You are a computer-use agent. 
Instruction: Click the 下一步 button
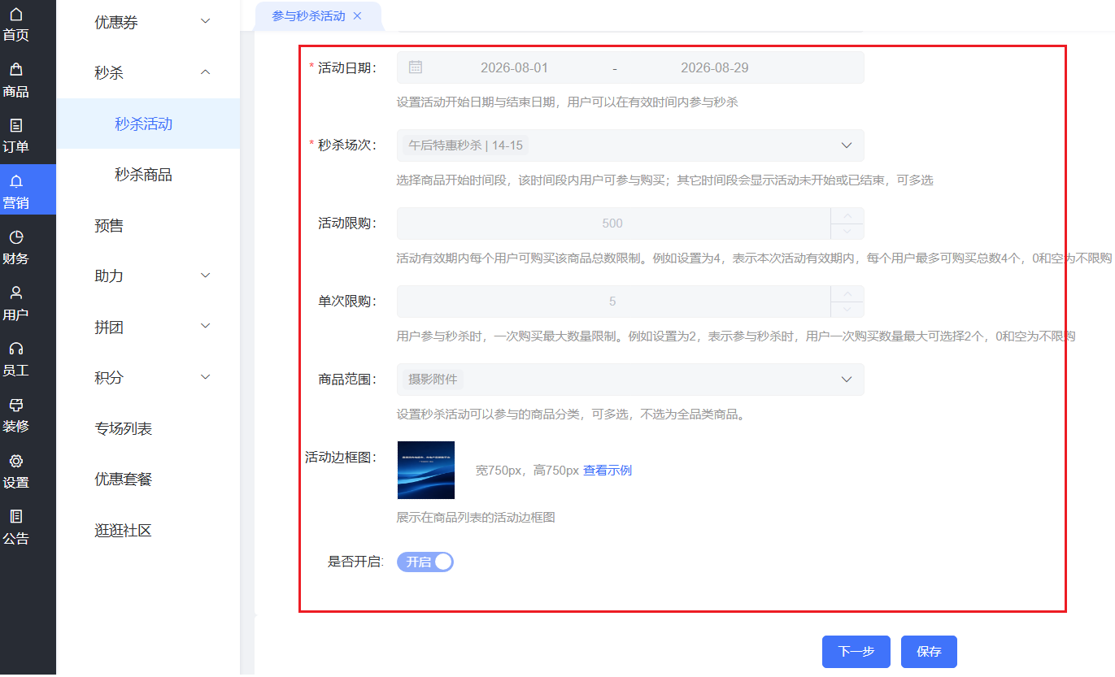[x=856, y=651]
